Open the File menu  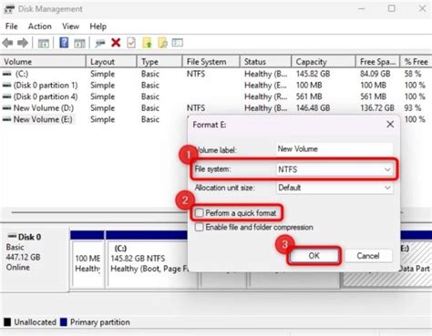12,26
